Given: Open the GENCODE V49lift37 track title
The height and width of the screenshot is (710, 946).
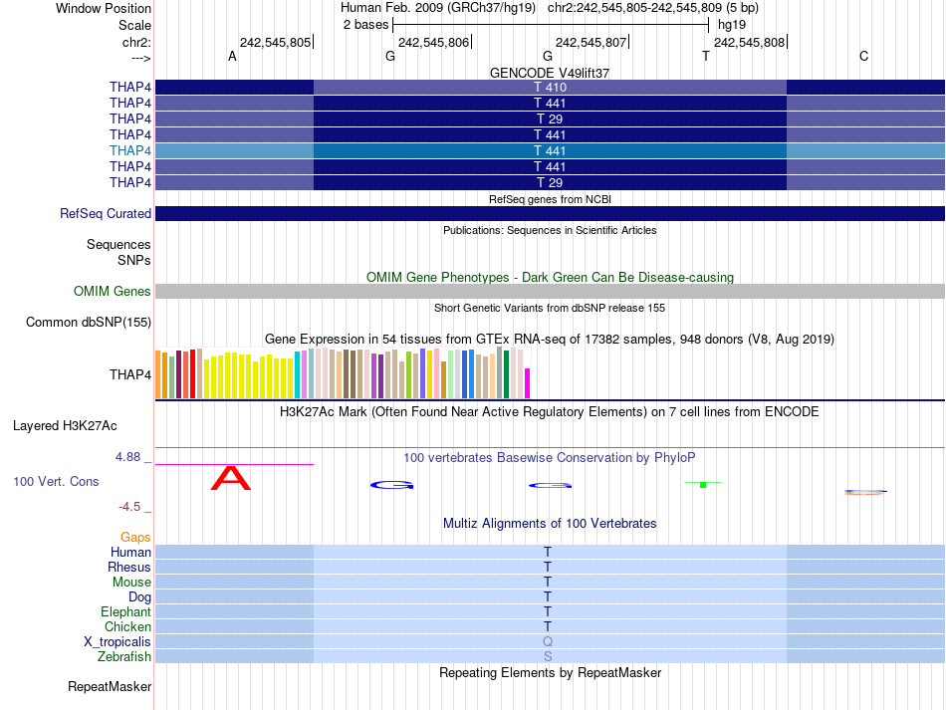Looking at the screenshot, I should pos(550,73).
